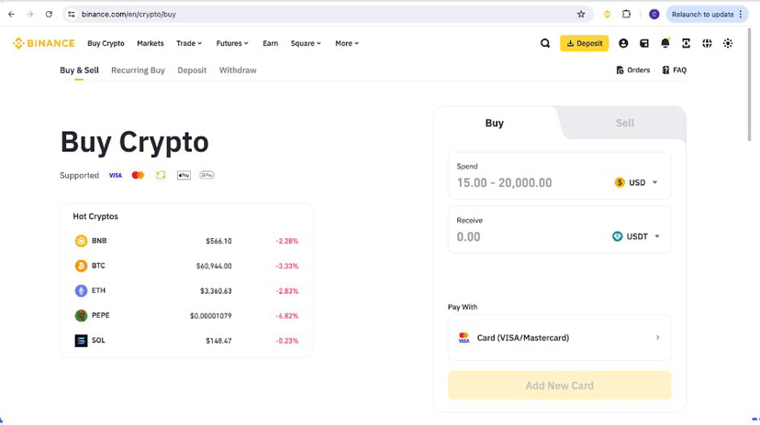Expand the Trade menu
760x425 pixels.
[189, 43]
